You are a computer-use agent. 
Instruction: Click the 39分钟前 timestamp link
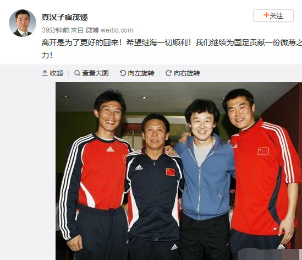click(x=55, y=30)
